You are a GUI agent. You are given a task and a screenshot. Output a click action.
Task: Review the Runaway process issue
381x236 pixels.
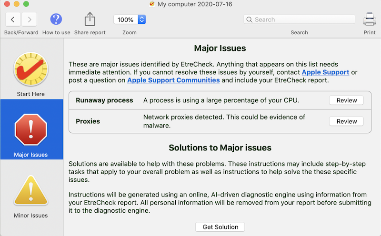click(x=346, y=100)
